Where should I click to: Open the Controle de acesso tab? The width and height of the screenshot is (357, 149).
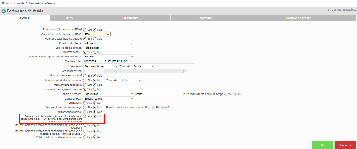pyautogui.click(x=298, y=18)
